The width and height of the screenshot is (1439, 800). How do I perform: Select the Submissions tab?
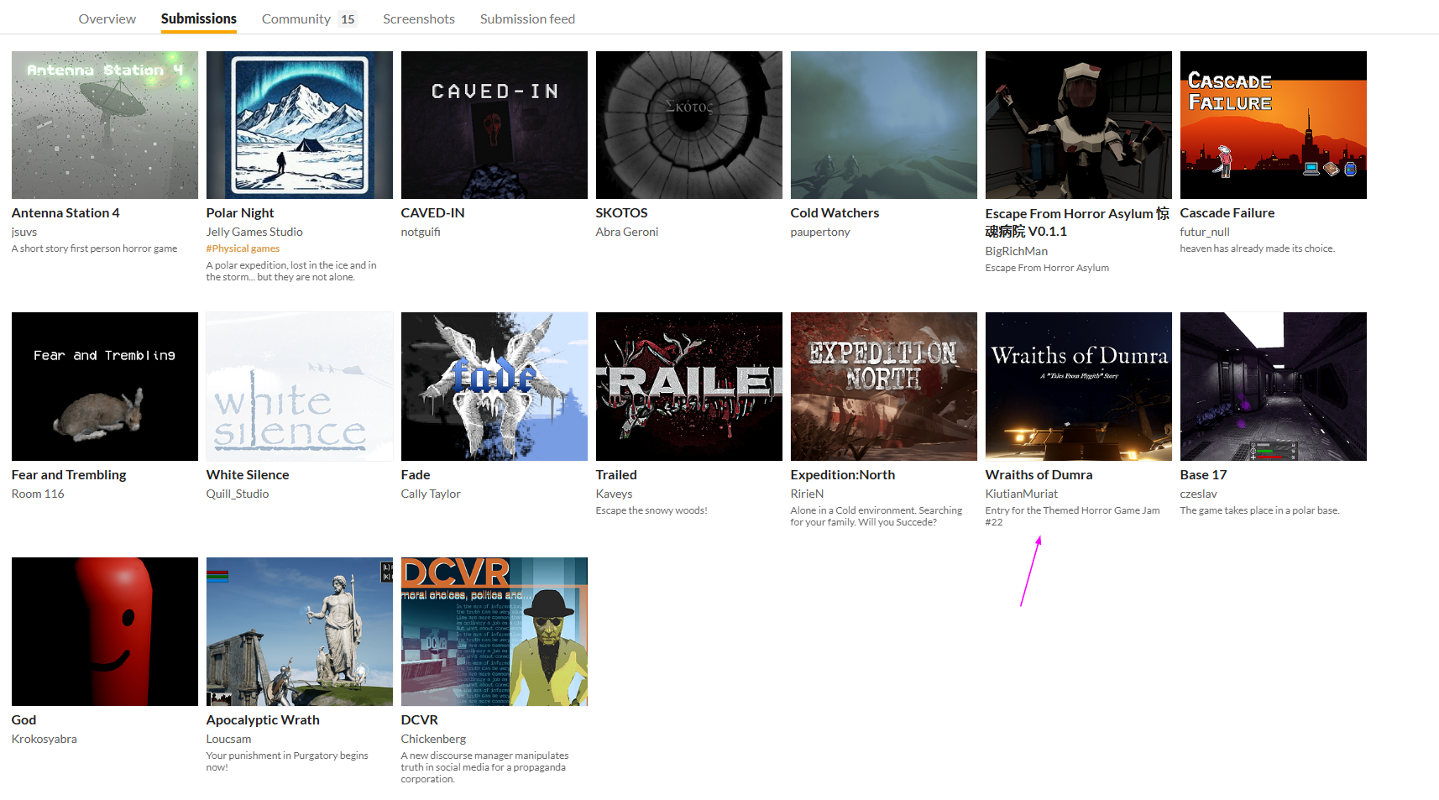coord(198,18)
